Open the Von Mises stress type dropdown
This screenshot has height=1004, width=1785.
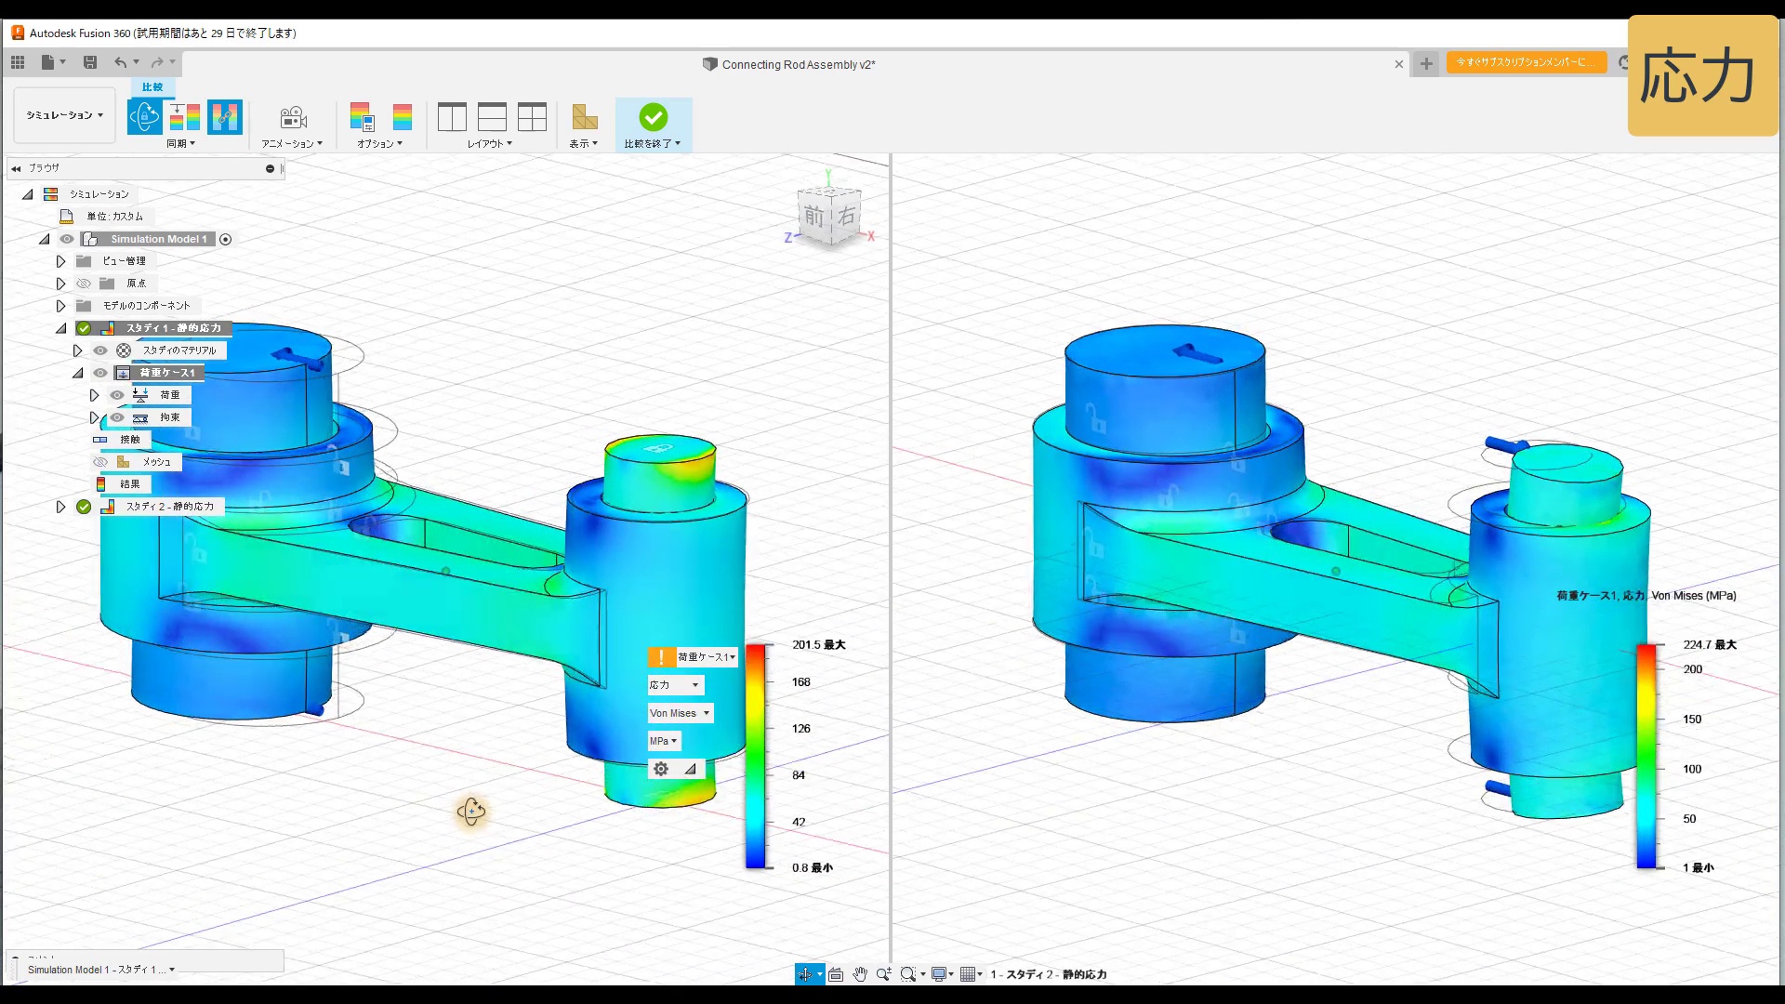681,713
